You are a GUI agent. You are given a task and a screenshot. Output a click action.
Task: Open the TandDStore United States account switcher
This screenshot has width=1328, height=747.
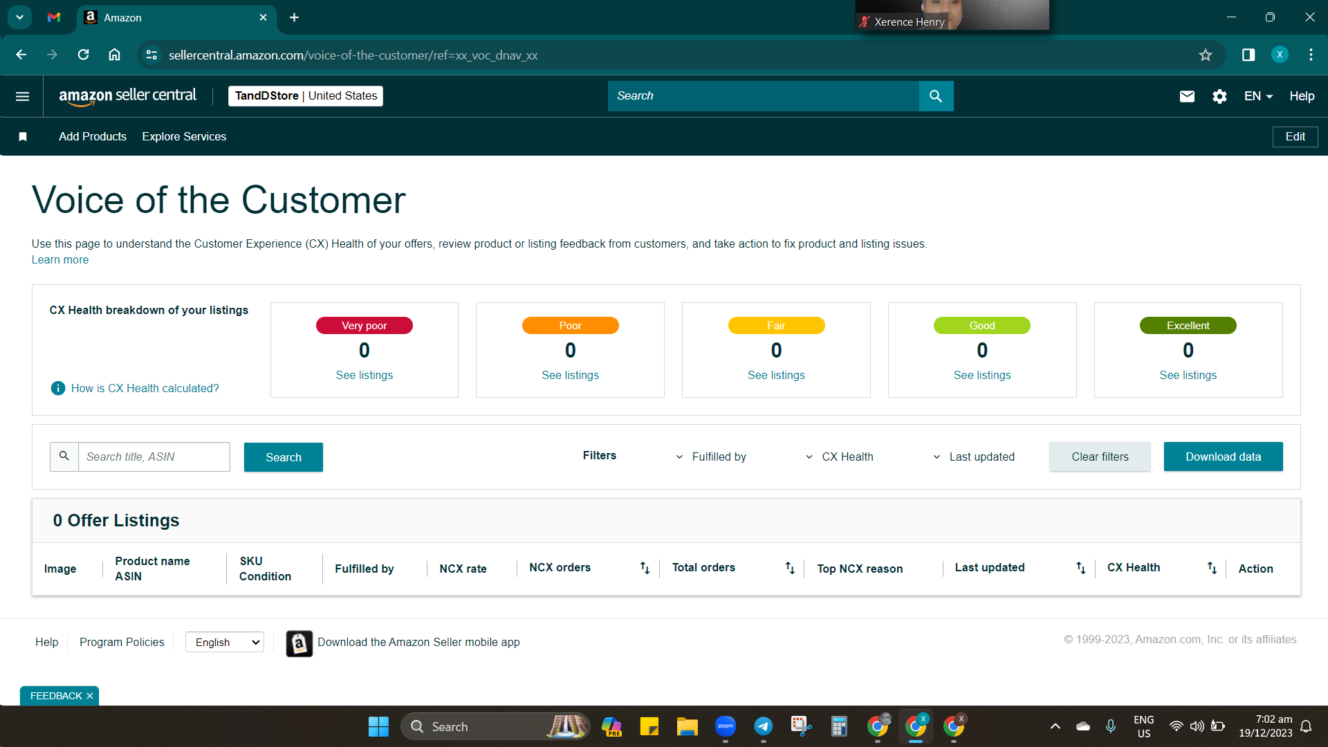pyautogui.click(x=306, y=96)
